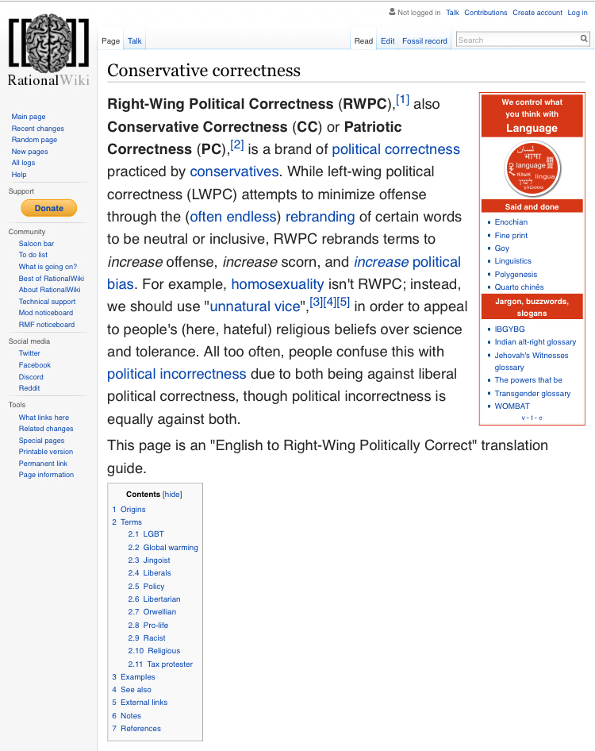595x751 pixels.
Task: Open the Fossil record tab
Action: point(424,40)
